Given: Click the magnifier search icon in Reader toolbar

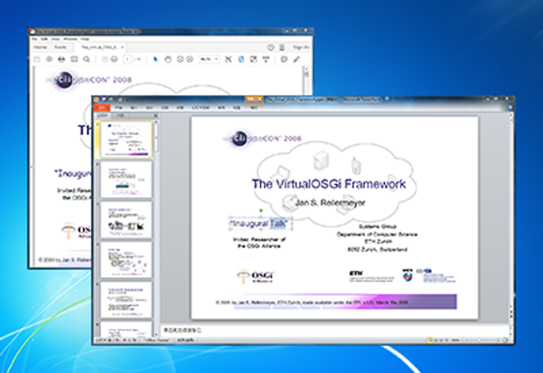Looking at the screenshot, I should (86, 59).
